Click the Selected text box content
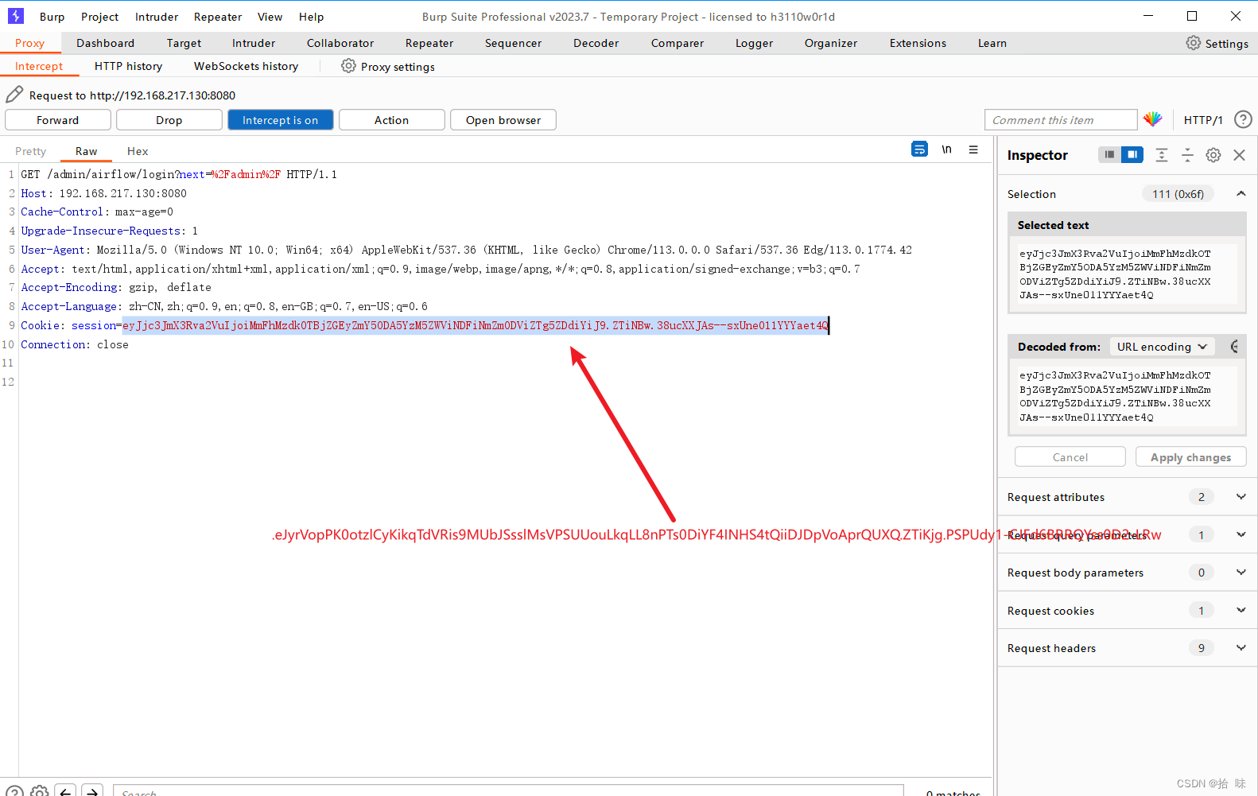The image size is (1258, 796). pos(1127,274)
